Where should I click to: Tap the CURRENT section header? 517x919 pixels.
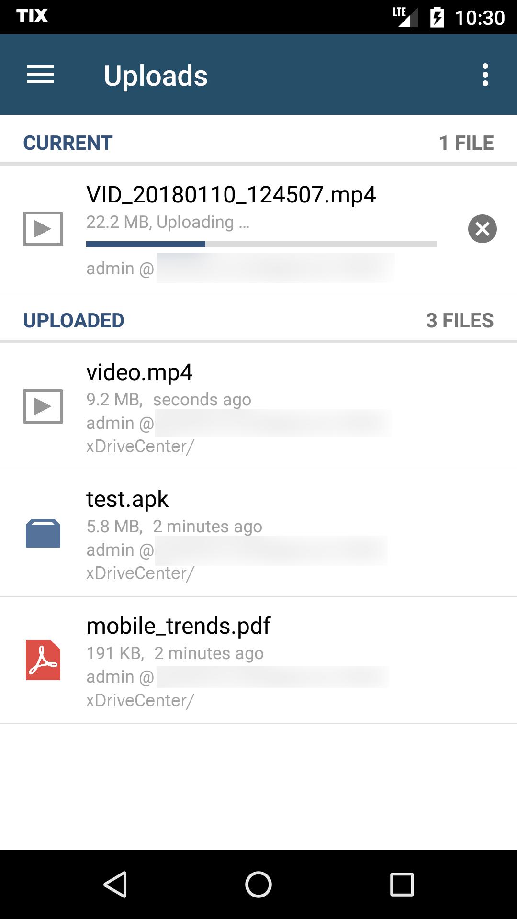coord(68,143)
